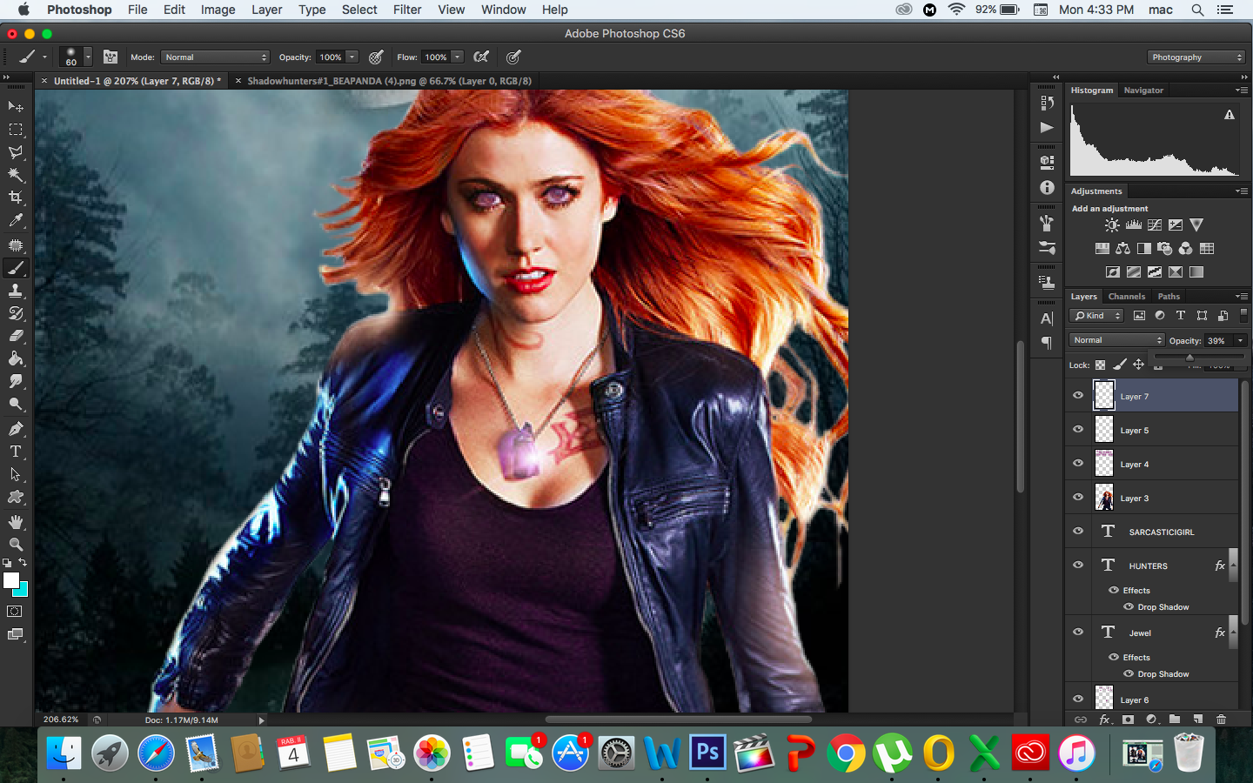
Task: Open the Filter menu
Action: pos(407,10)
